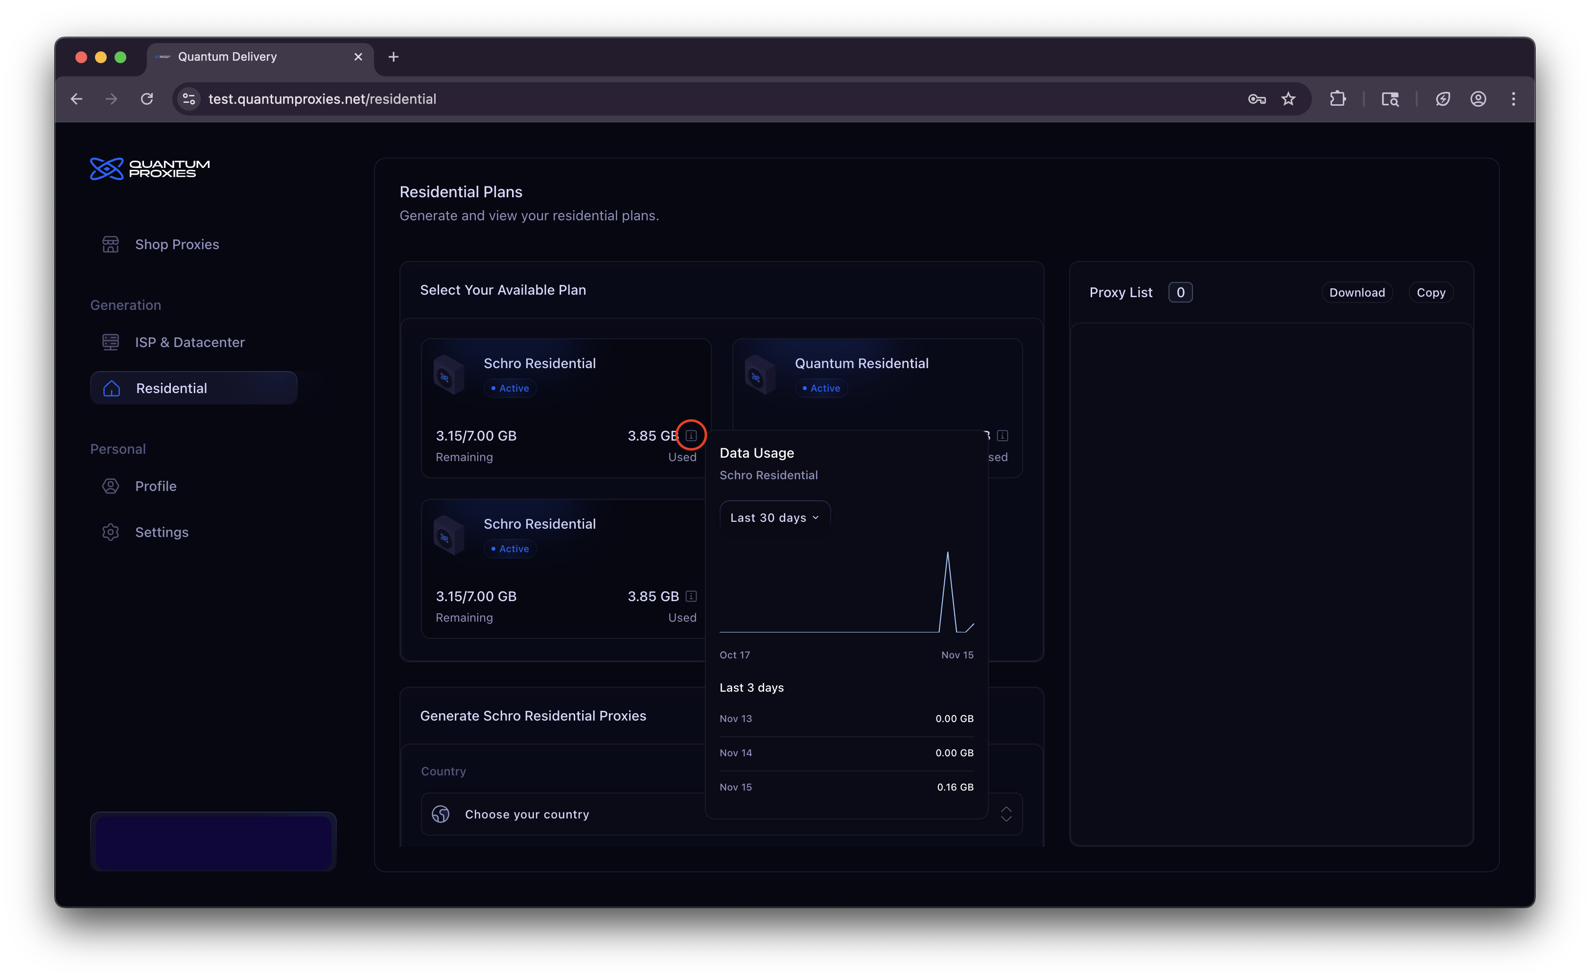The width and height of the screenshot is (1590, 980).
Task: Copy the proxy list
Action: [x=1430, y=292]
